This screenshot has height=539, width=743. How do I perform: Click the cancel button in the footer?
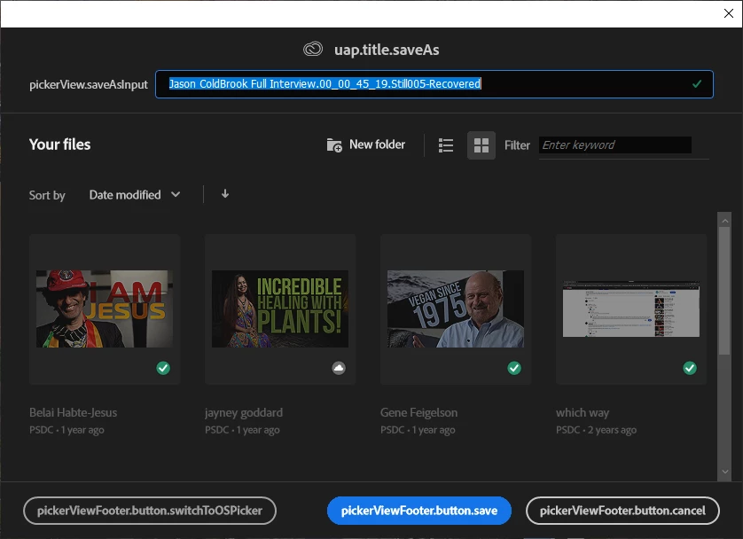pyautogui.click(x=622, y=511)
